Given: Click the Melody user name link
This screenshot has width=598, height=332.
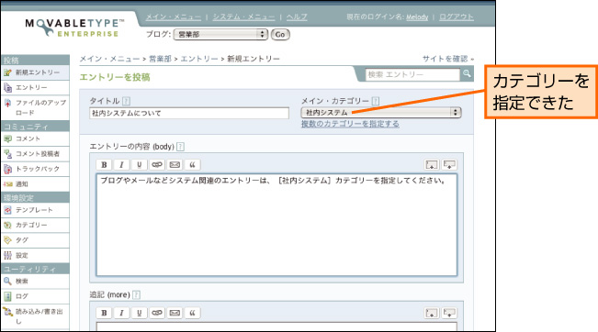Looking at the screenshot, I should pyautogui.click(x=417, y=17).
